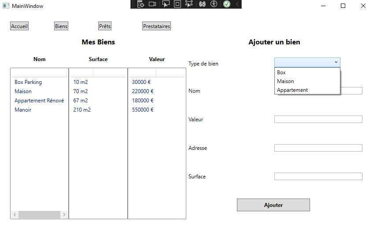The height and width of the screenshot is (228, 373).
Task: Click the Track Focused Element icon
Action: coord(189,4)
